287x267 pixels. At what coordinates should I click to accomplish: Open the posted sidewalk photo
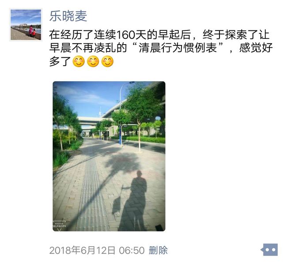(109, 156)
